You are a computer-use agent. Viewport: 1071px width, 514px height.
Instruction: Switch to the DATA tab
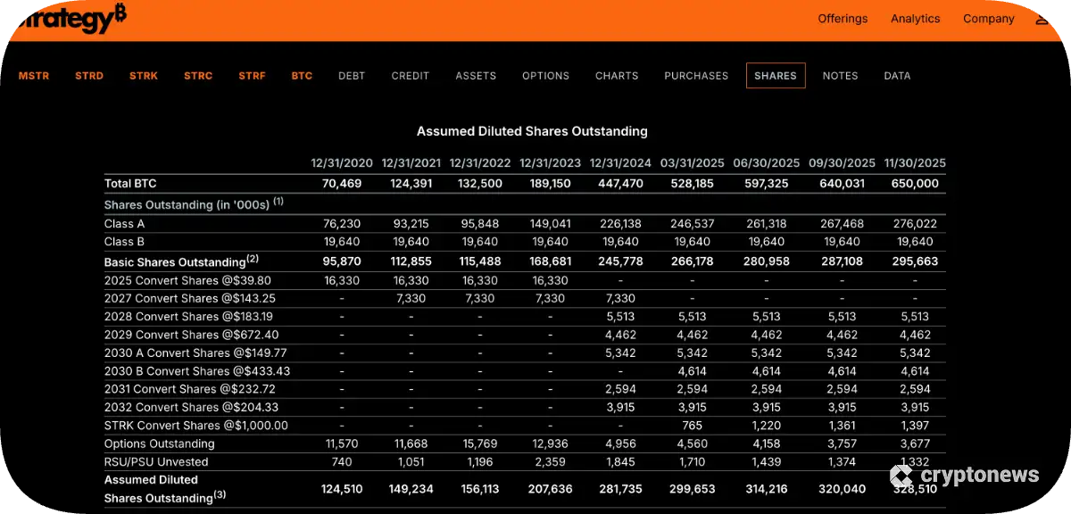tap(897, 76)
